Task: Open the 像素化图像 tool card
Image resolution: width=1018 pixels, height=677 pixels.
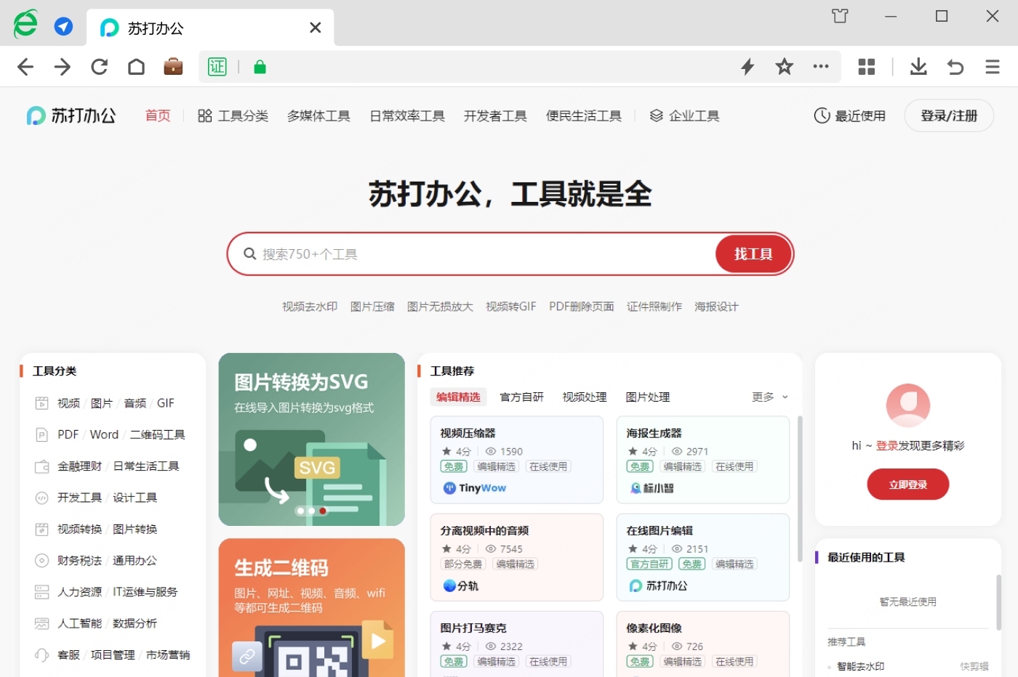Action: [x=702, y=644]
